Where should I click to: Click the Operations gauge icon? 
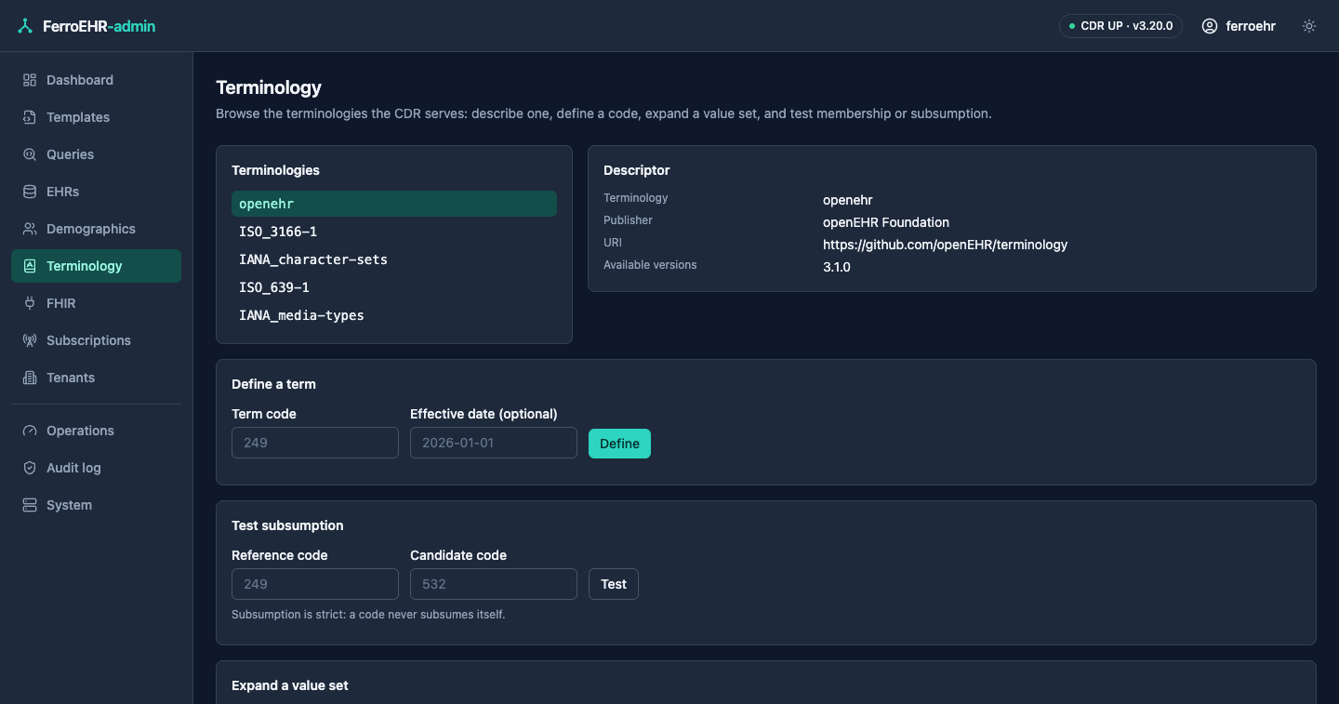(30, 431)
